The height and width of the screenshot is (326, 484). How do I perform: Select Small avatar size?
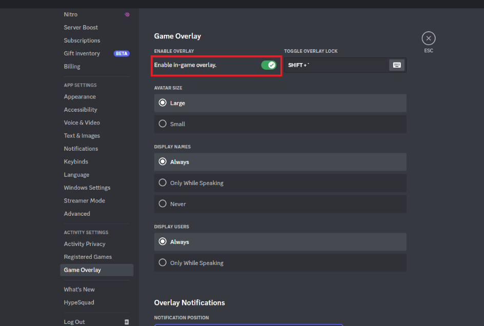click(280, 124)
